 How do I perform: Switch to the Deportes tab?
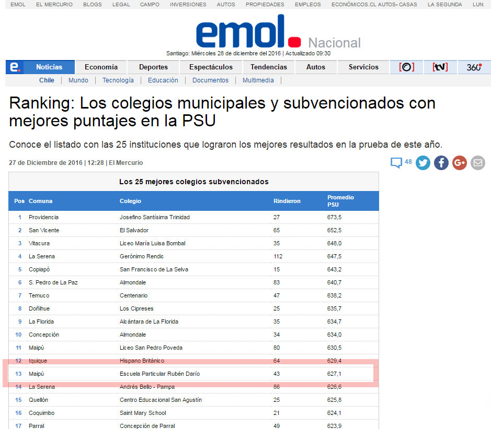click(153, 67)
